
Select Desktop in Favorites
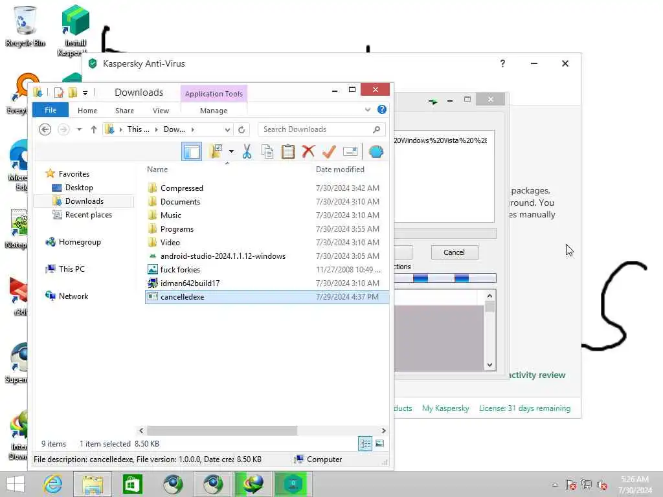78,188
